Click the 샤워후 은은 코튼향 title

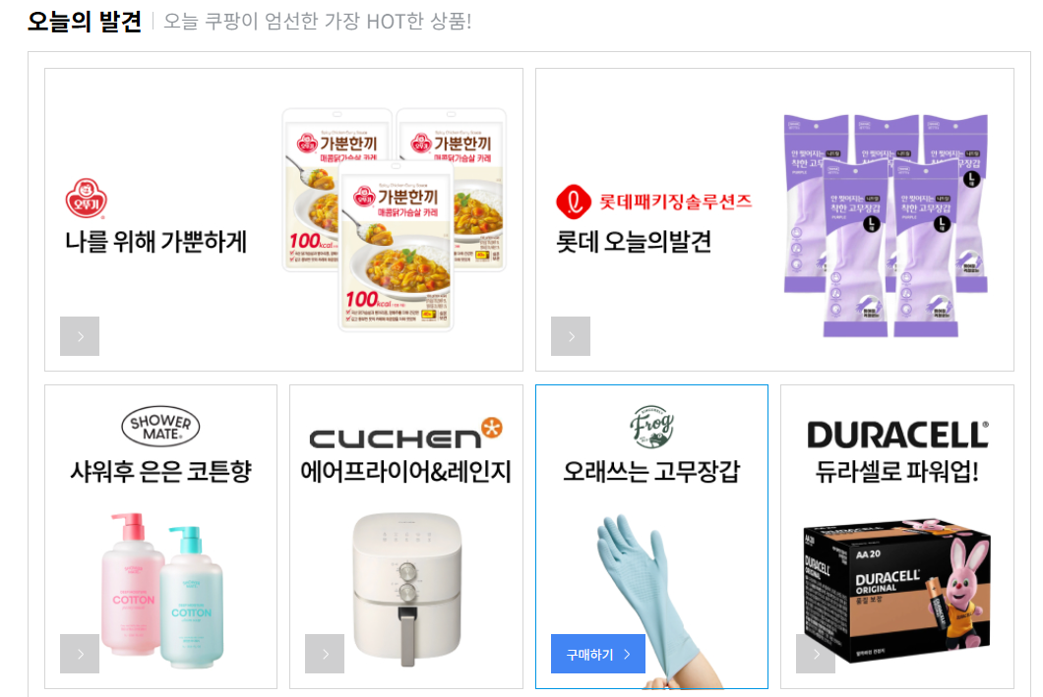click(x=161, y=472)
